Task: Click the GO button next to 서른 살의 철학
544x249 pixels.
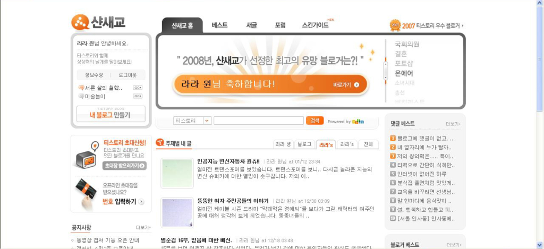Action: (138, 88)
